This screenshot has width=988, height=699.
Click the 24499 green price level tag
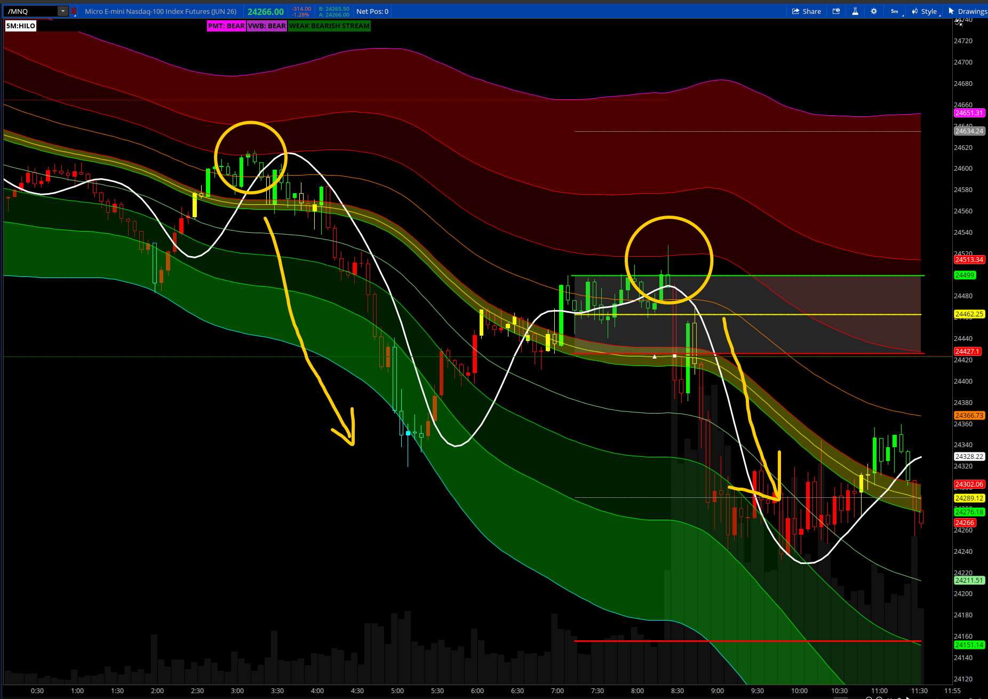tap(965, 275)
